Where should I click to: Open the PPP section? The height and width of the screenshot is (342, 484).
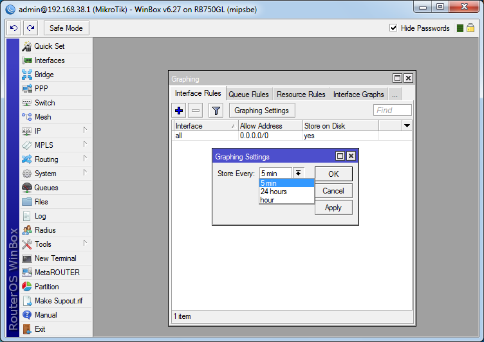point(56,89)
